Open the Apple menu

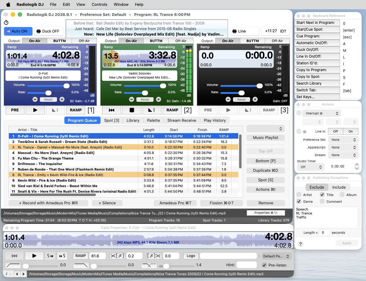[8, 4]
